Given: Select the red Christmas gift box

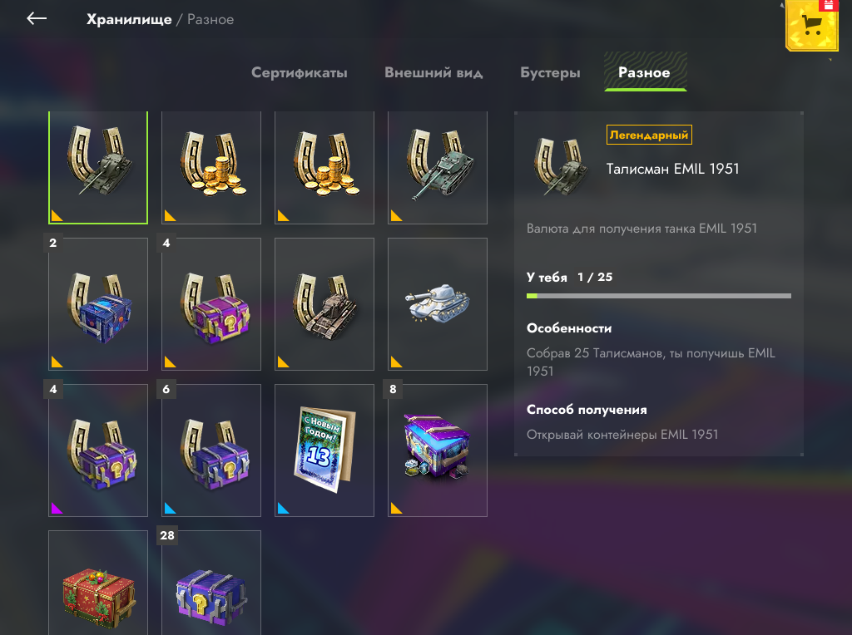Looking at the screenshot, I should click(x=98, y=583).
